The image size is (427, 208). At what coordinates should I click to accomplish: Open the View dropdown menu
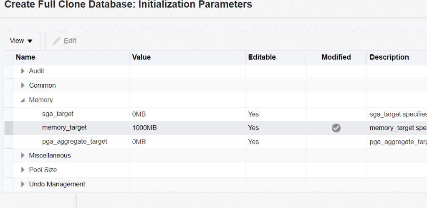21,41
